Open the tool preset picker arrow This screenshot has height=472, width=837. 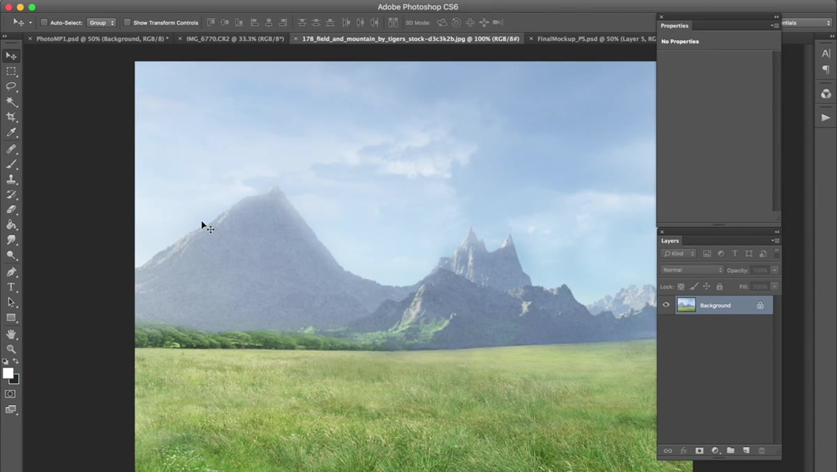(x=30, y=22)
